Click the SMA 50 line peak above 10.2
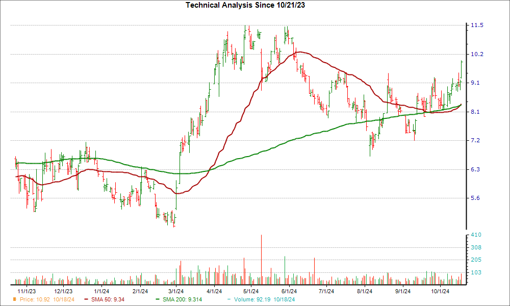The image size is (510, 306). tap(300, 52)
